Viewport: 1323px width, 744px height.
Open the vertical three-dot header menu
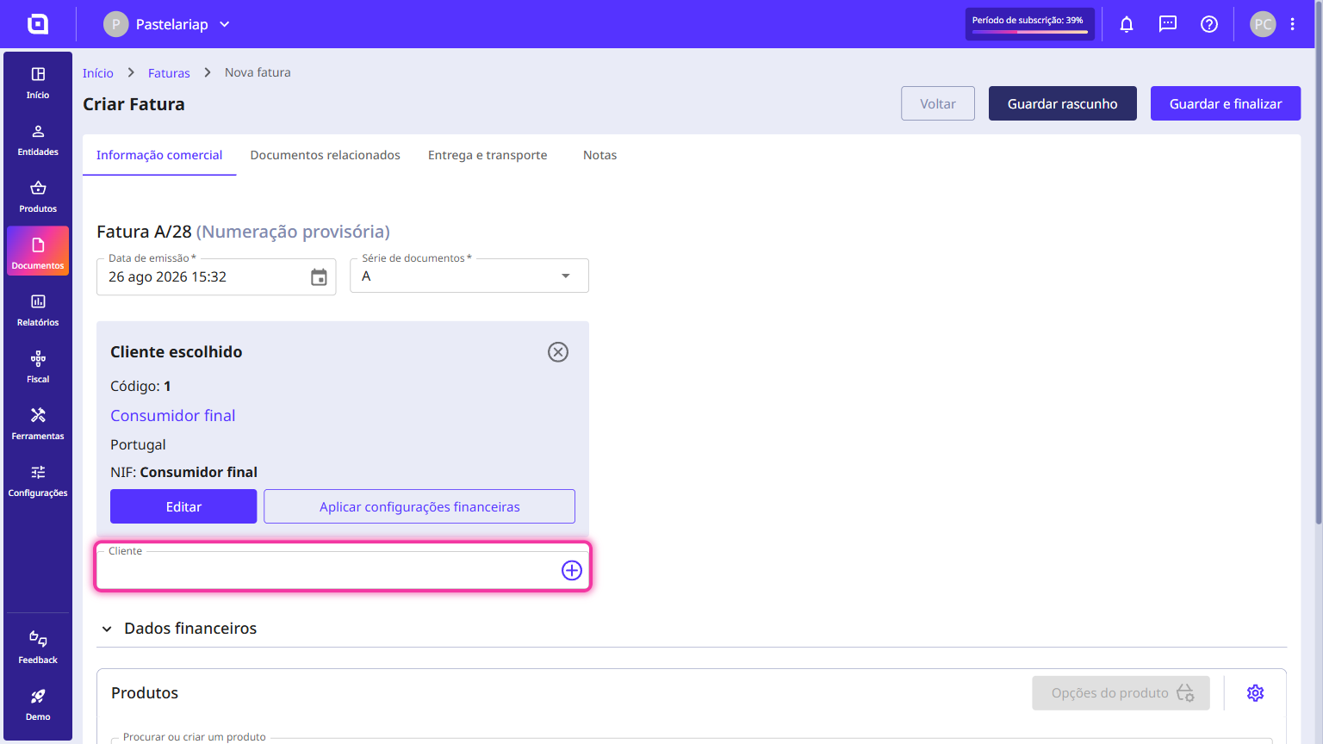[1293, 24]
